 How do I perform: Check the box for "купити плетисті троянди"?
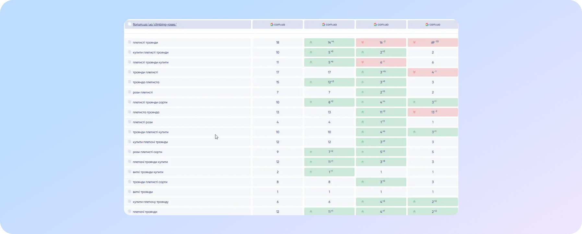coord(129,52)
